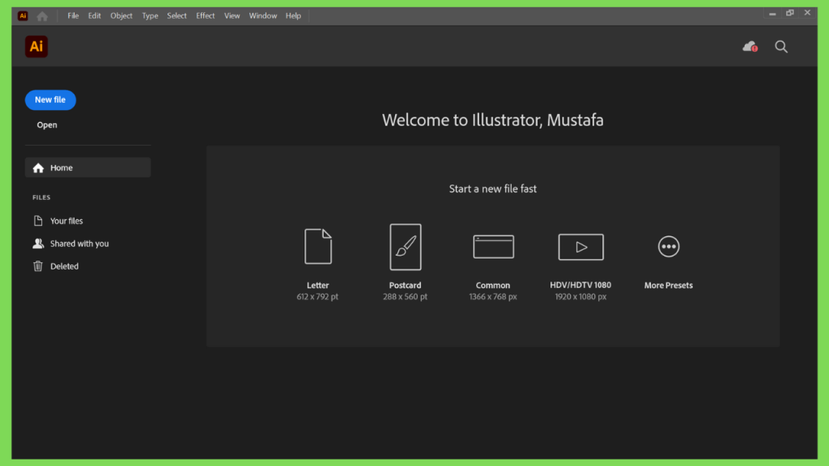The height and width of the screenshot is (466, 829).
Task: Open the cloud sync status icon
Action: pos(750,47)
